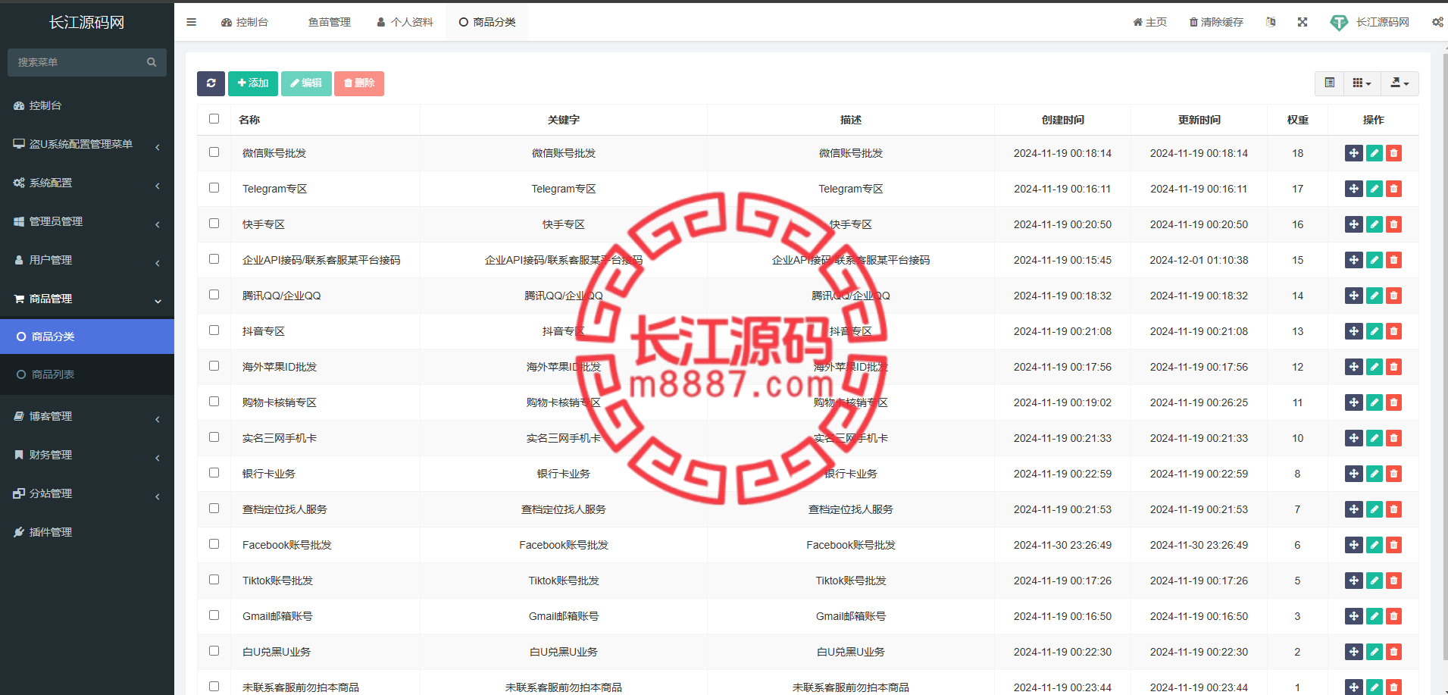Click the delete trash icon for 快手专区 row

(1393, 224)
